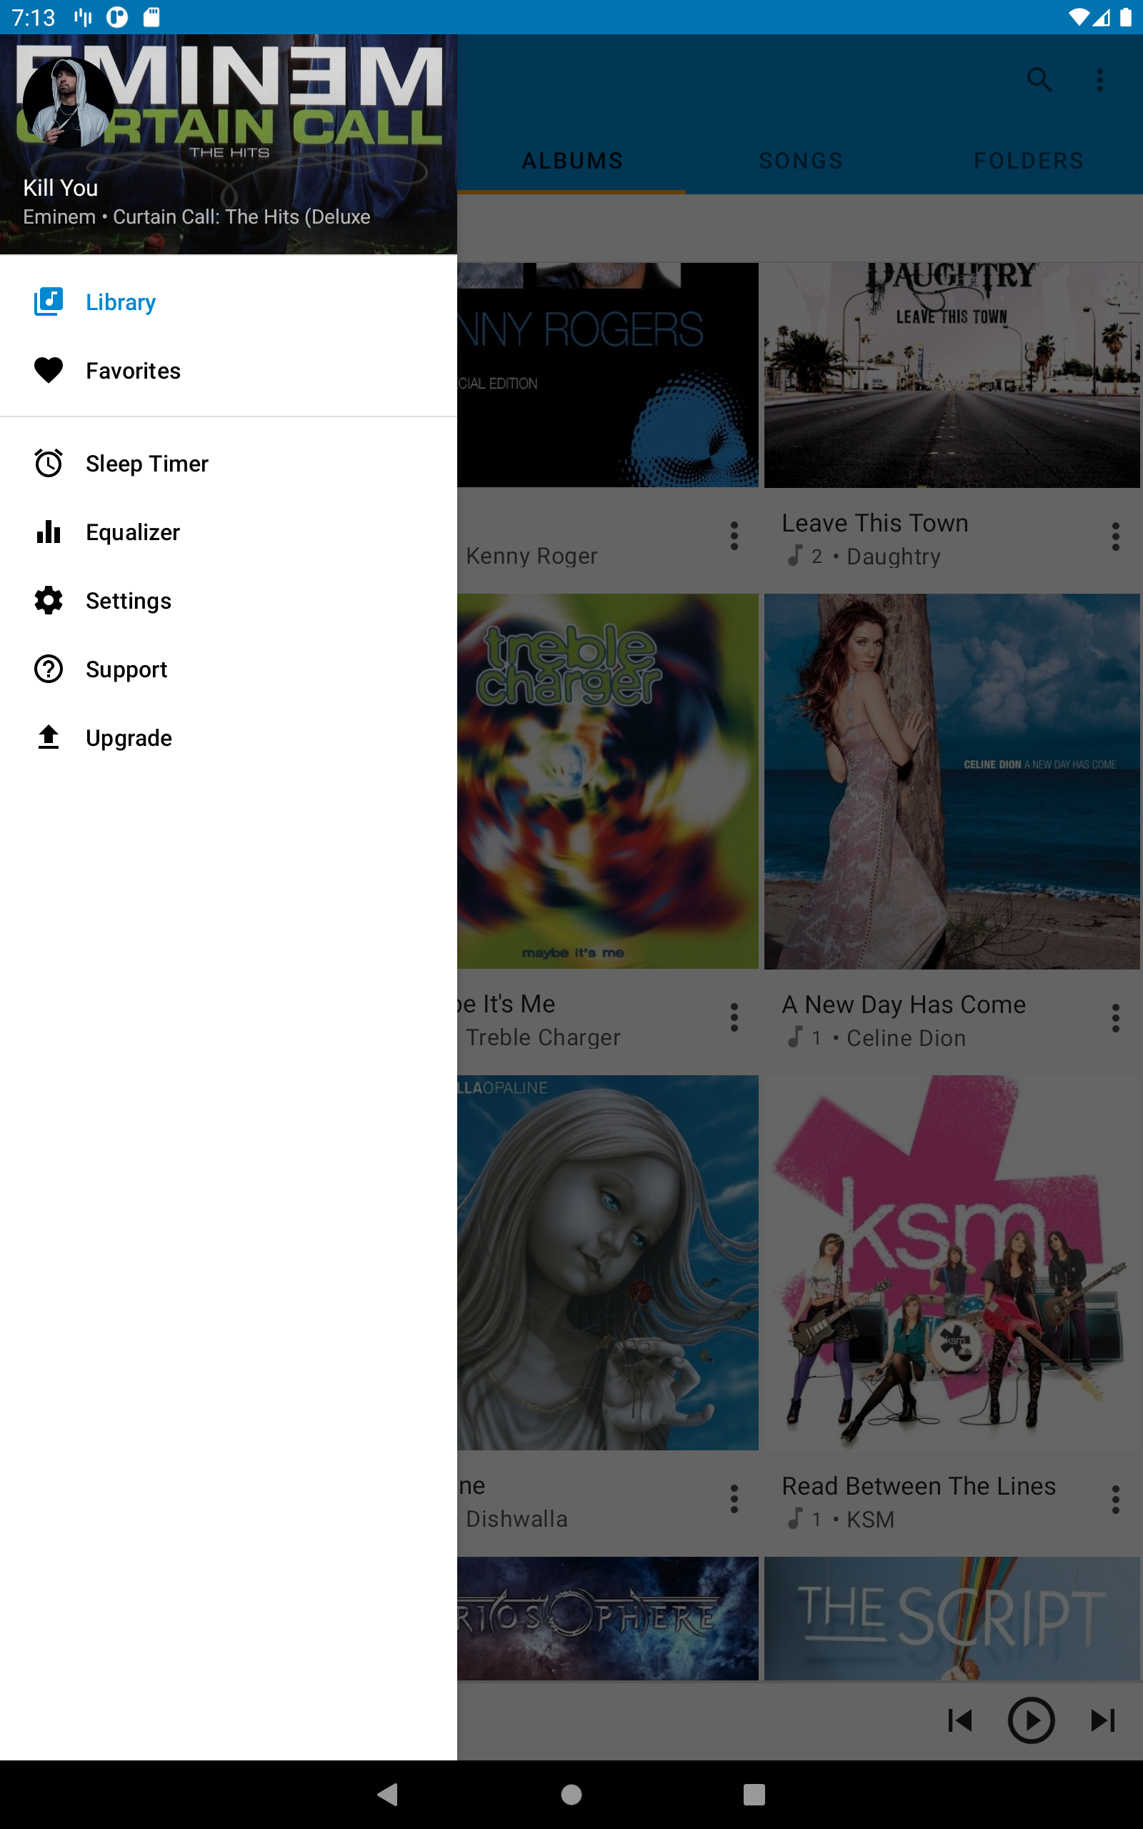The height and width of the screenshot is (1829, 1143).
Task: Tap the 'Kill You' now playing title
Action: click(x=61, y=188)
